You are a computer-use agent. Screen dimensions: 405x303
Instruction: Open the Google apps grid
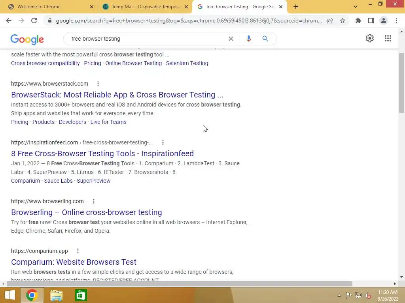click(388, 38)
